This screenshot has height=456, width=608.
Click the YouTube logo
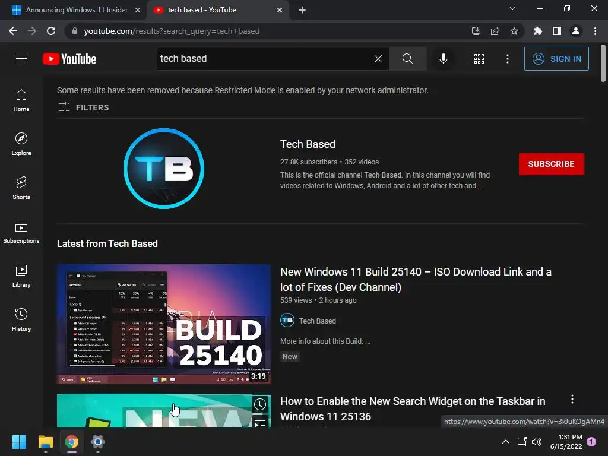pyautogui.click(x=69, y=59)
